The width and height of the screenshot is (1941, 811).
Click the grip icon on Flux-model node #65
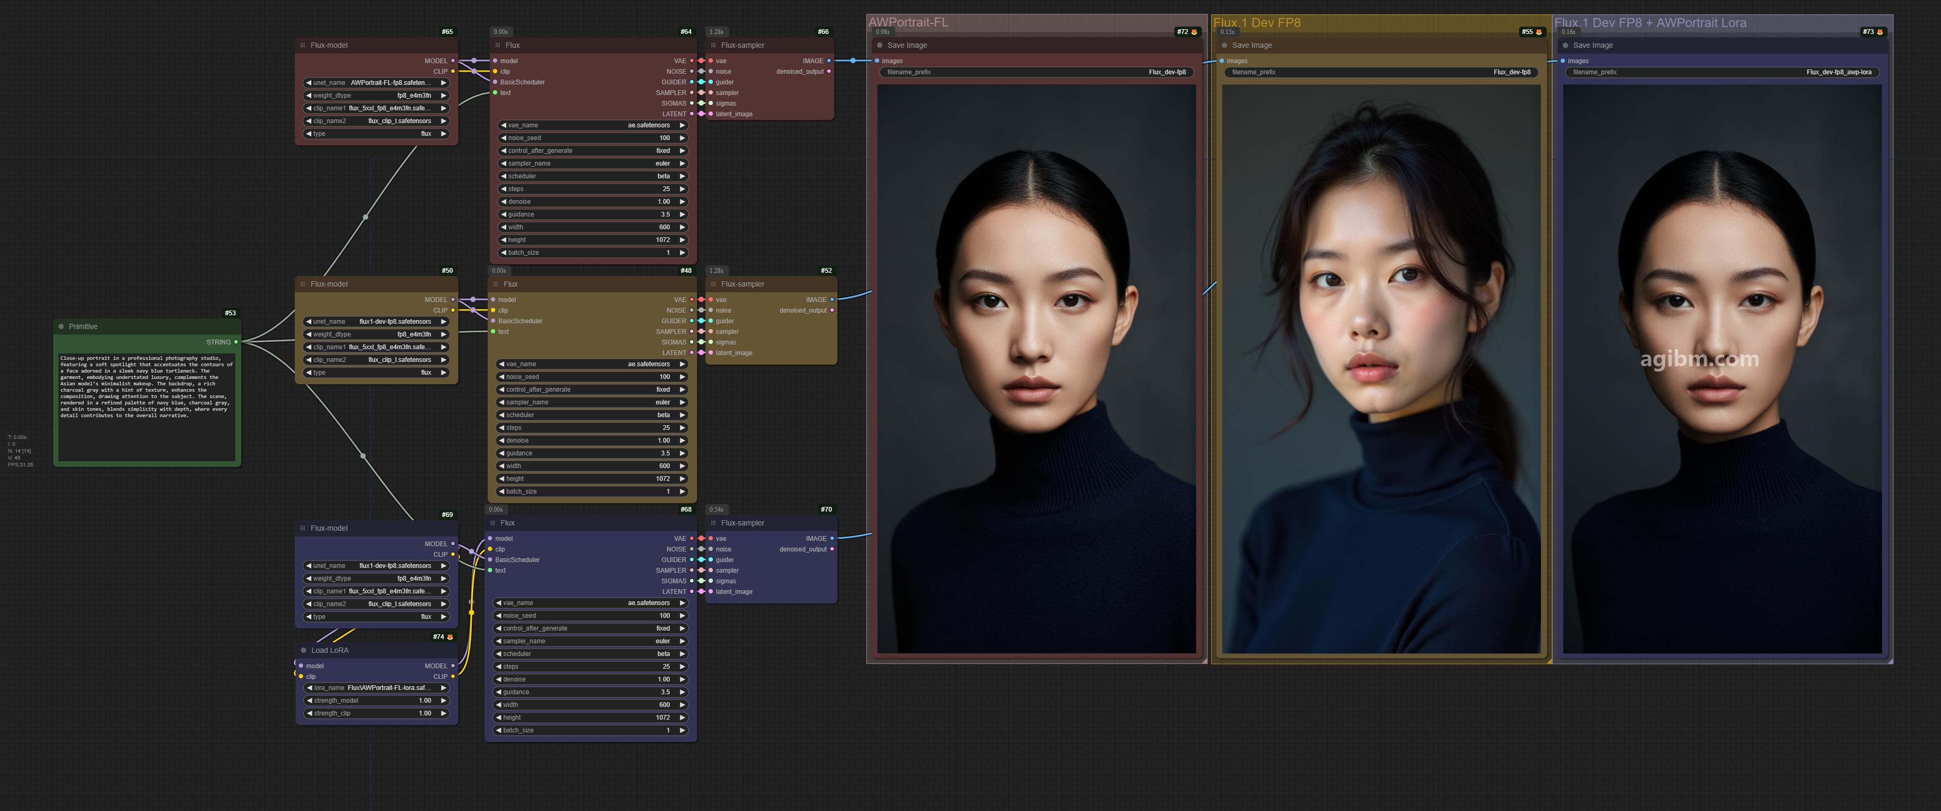pos(303,45)
